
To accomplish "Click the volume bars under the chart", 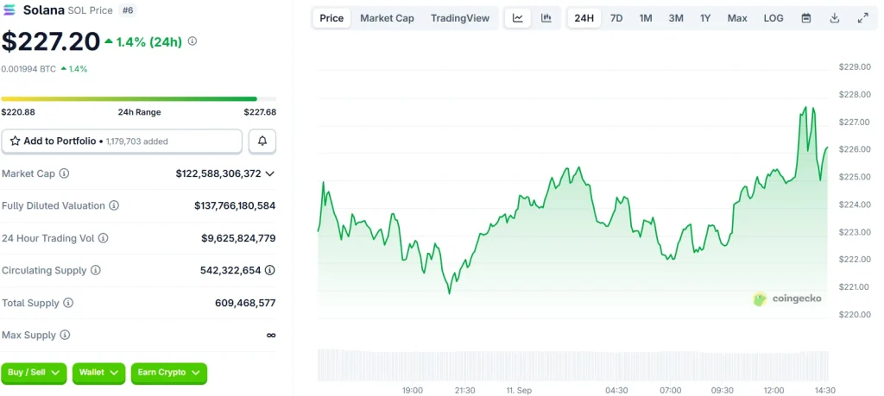I will pyautogui.click(x=573, y=365).
